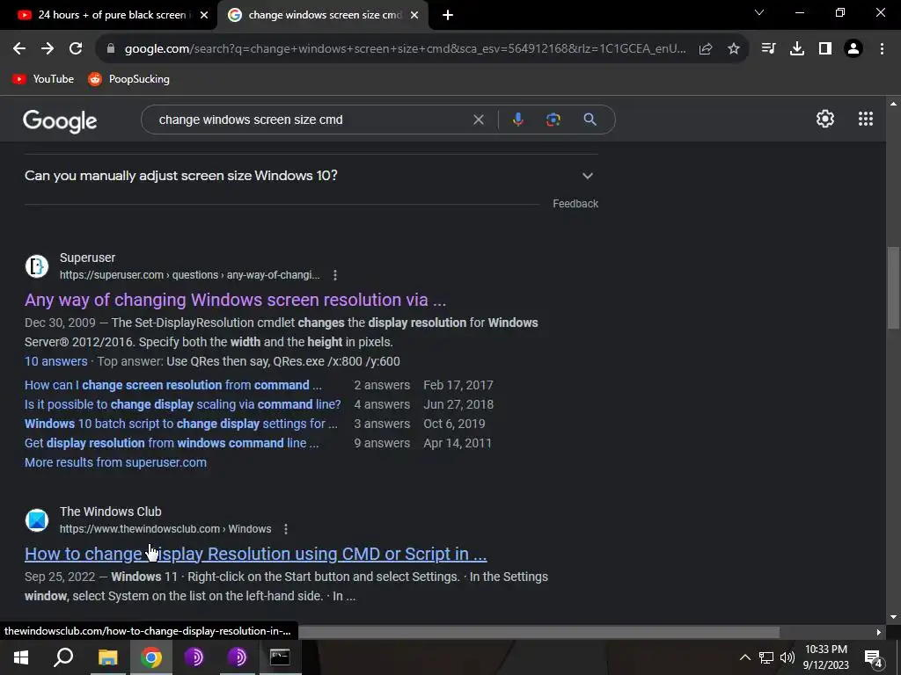Image resolution: width=901 pixels, height=675 pixels.
Task: Open the Google apps grid
Action: 866,119
